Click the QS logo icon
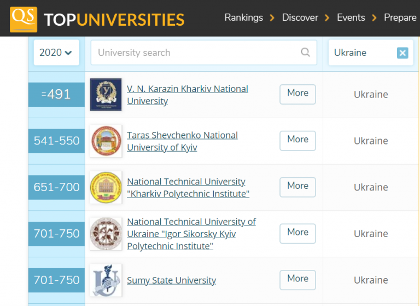The width and height of the screenshot is (420, 306). pos(24,20)
